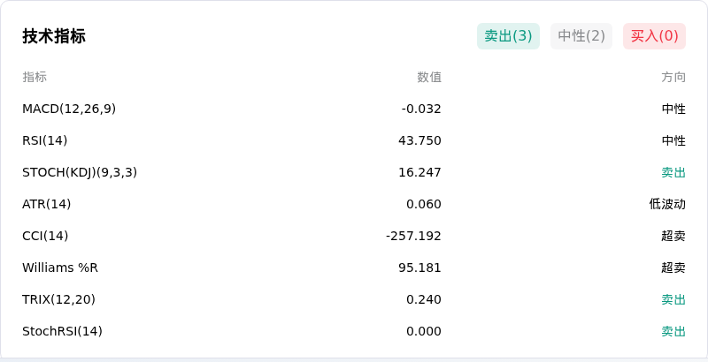The height and width of the screenshot is (362, 708).
Task: Click the 卖出(3) sell badge
Action: point(508,36)
